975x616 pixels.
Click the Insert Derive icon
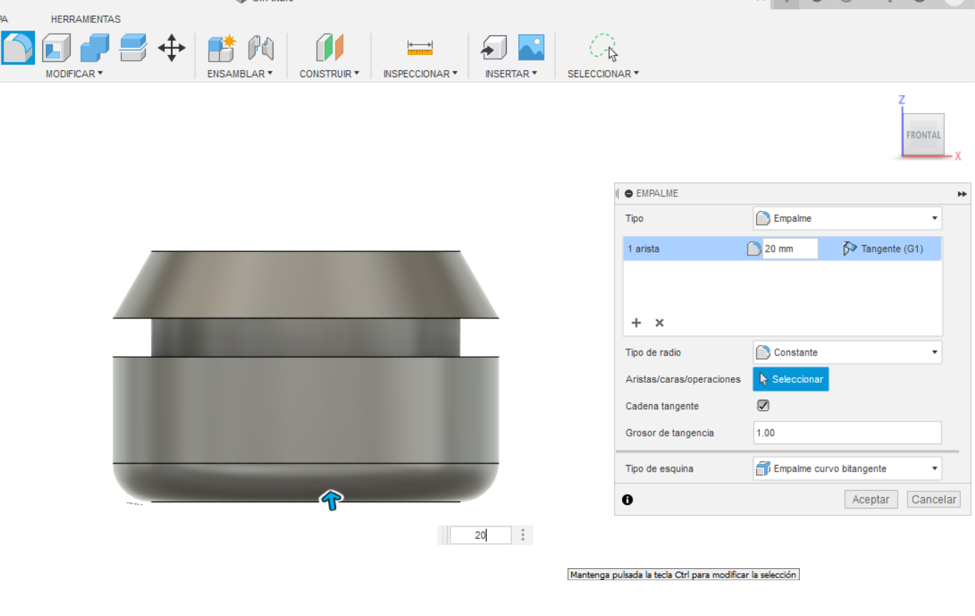[493, 48]
